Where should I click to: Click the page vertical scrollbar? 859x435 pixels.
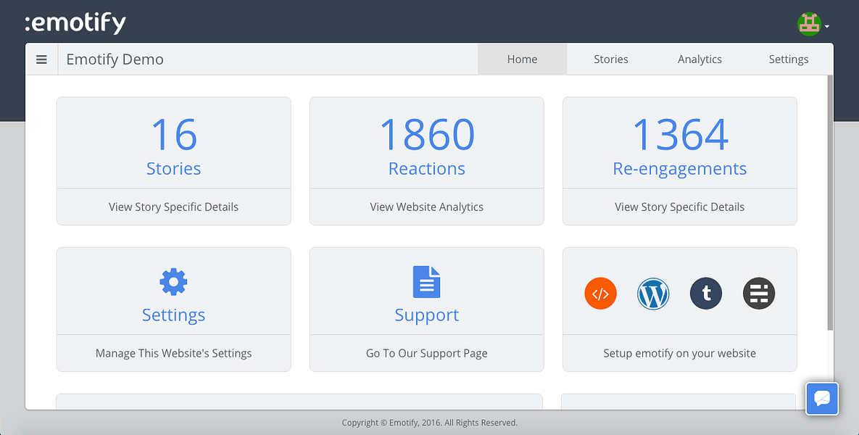pyautogui.click(x=831, y=203)
